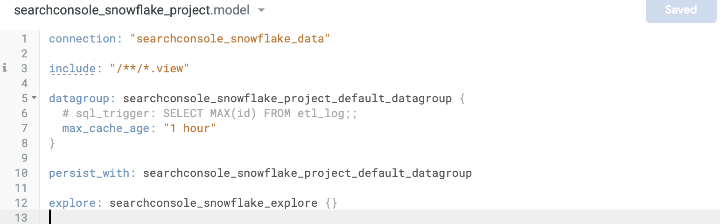Place cursor on empty line 13

pyautogui.click(x=383, y=217)
